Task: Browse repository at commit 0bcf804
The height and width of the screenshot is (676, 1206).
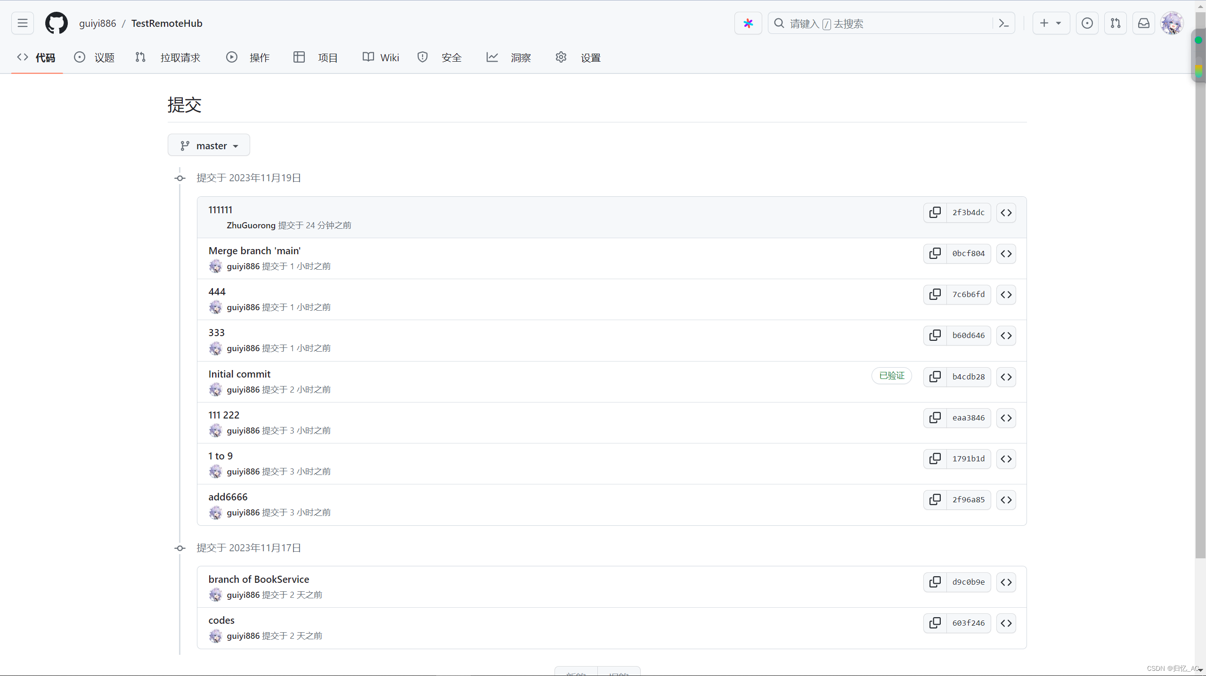Action: pyautogui.click(x=1006, y=254)
